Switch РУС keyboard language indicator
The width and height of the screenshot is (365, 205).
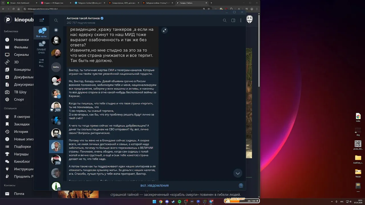pos(342,202)
